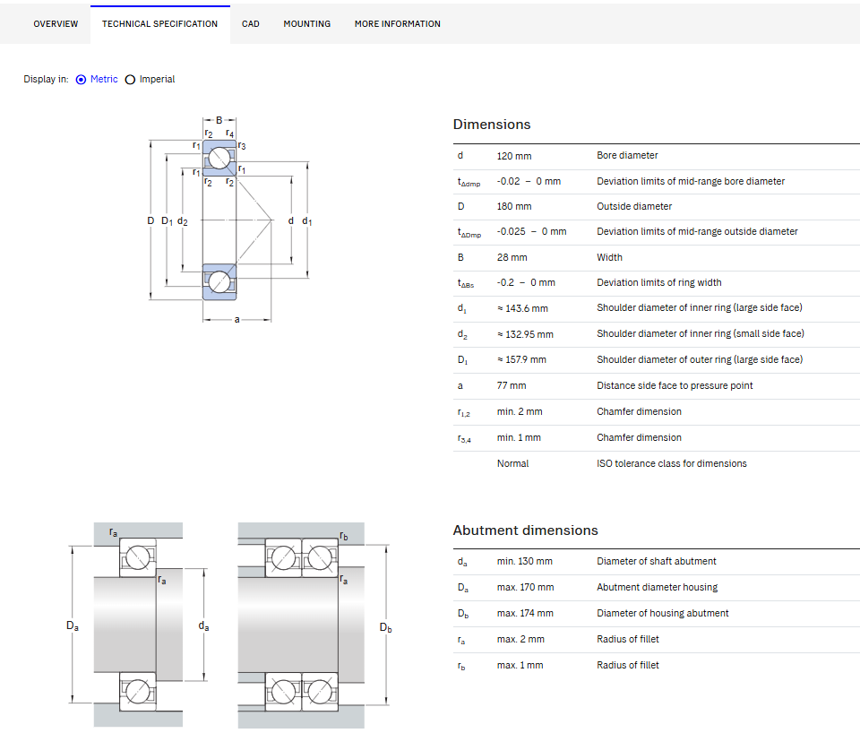Click the Display in: label

(46, 80)
